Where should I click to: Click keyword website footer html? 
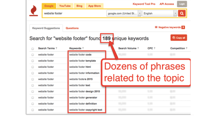coord(80,67)
